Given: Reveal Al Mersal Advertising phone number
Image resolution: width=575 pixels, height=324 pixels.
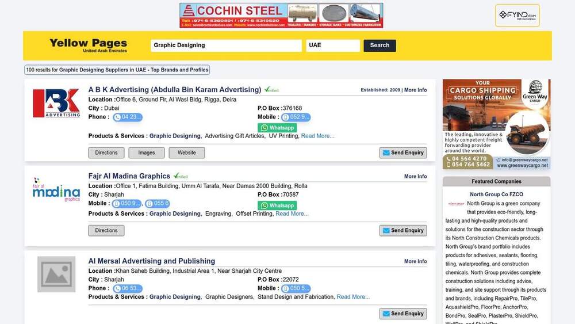Looking at the screenshot, I should [128, 289].
